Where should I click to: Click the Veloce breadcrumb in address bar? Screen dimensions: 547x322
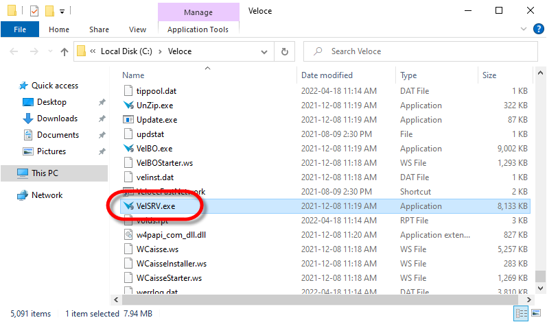click(180, 51)
